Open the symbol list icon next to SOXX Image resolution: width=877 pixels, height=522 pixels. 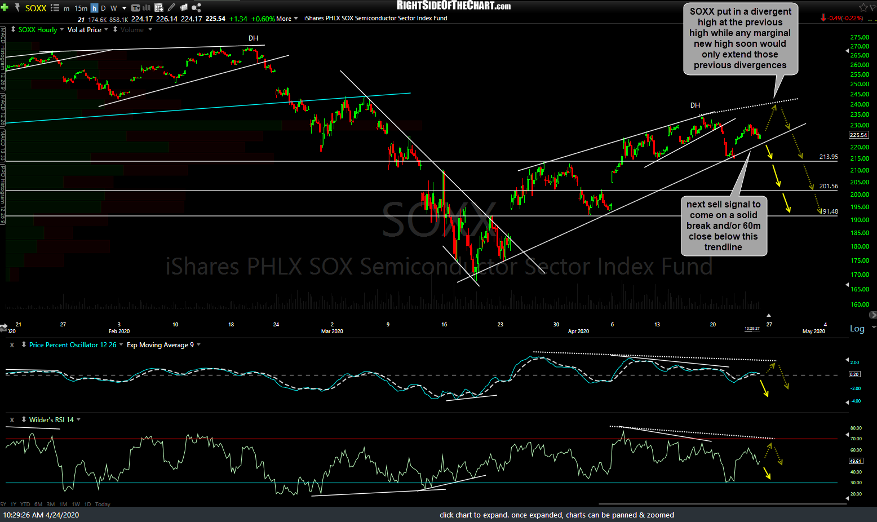coord(55,8)
